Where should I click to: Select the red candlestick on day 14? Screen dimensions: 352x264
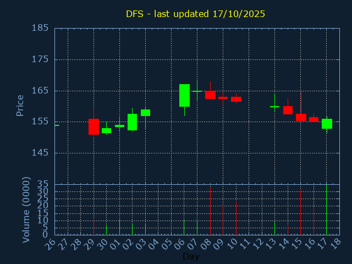click(288, 110)
